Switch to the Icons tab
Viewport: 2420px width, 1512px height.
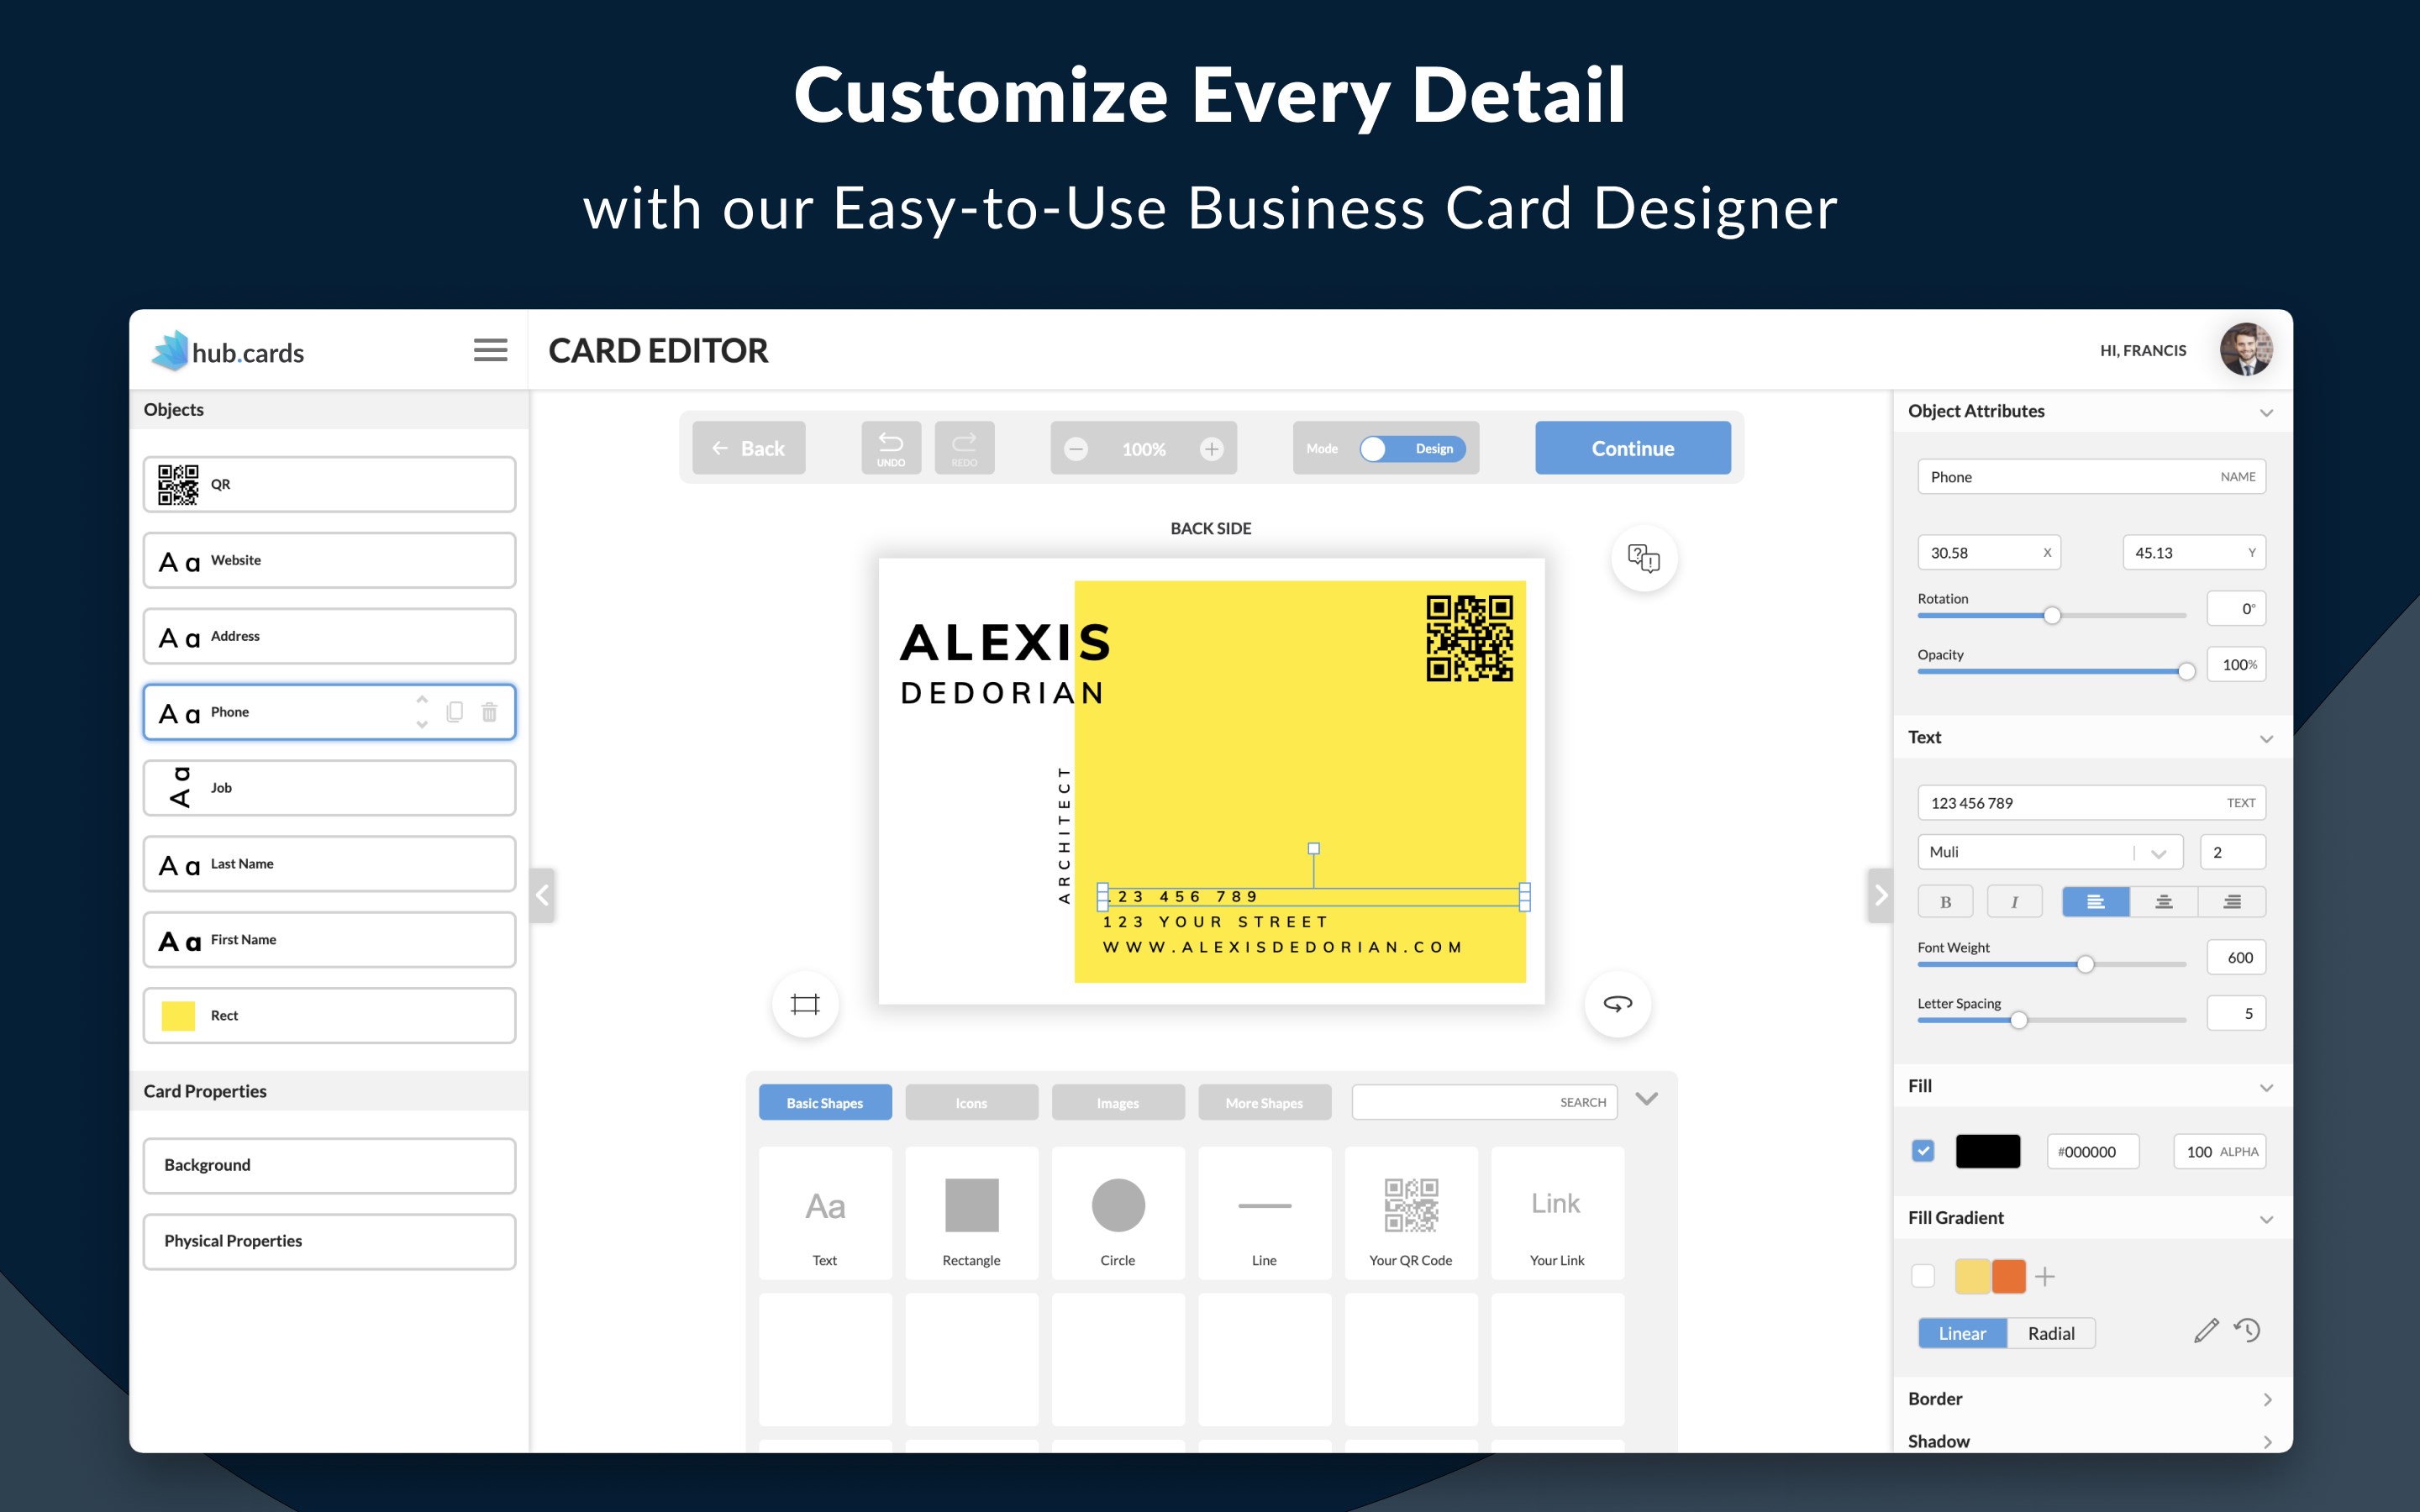tap(971, 1102)
